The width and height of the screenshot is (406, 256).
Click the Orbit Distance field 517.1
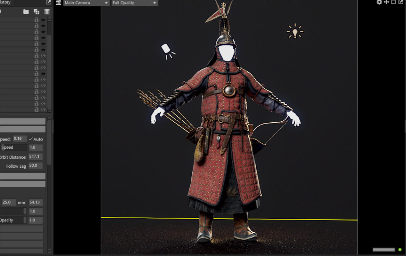[x=36, y=156]
